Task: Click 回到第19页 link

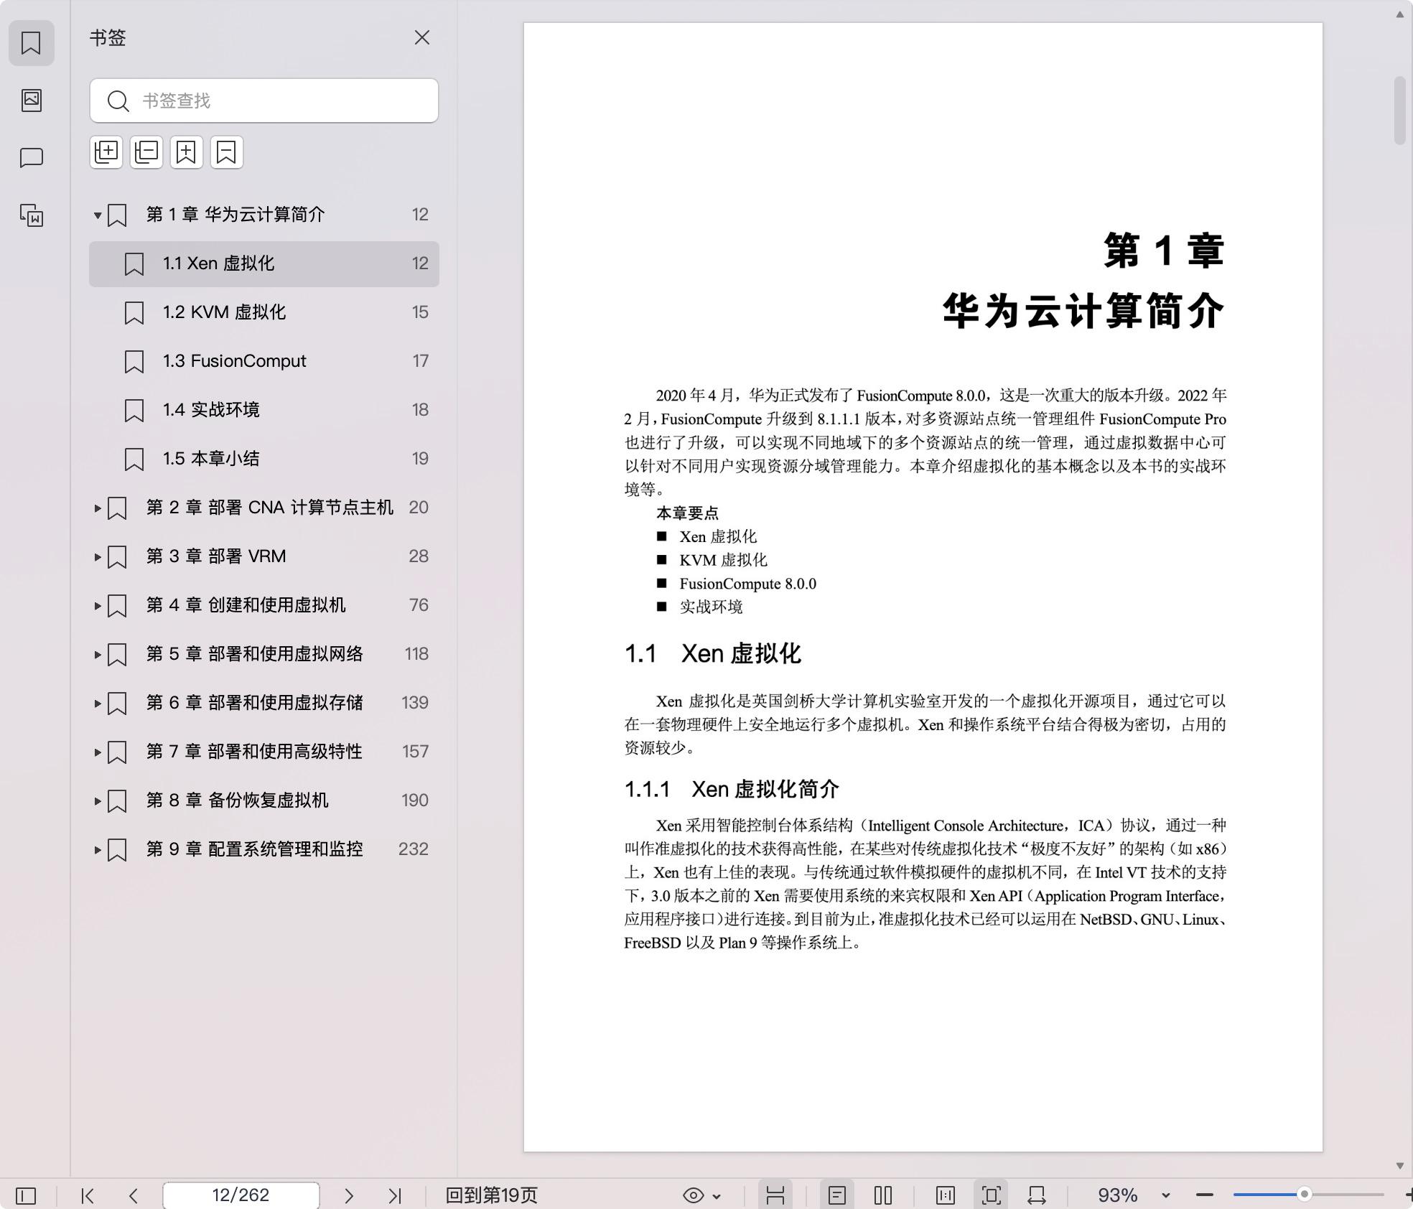Action: pyautogui.click(x=491, y=1195)
